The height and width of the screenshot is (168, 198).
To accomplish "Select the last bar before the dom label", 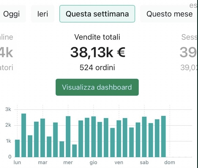I will [164, 136].
